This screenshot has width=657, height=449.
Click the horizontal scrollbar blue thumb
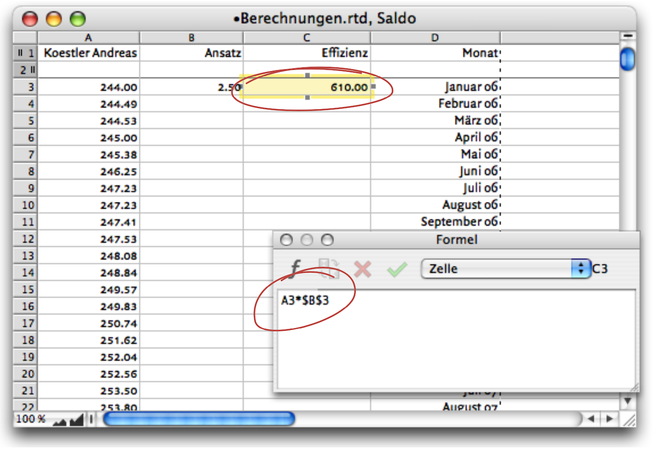(199, 419)
